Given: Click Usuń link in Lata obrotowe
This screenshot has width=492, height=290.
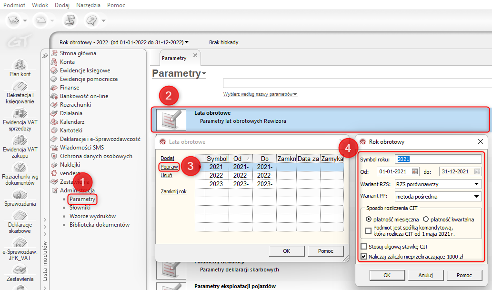Looking at the screenshot, I should click(x=166, y=175).
